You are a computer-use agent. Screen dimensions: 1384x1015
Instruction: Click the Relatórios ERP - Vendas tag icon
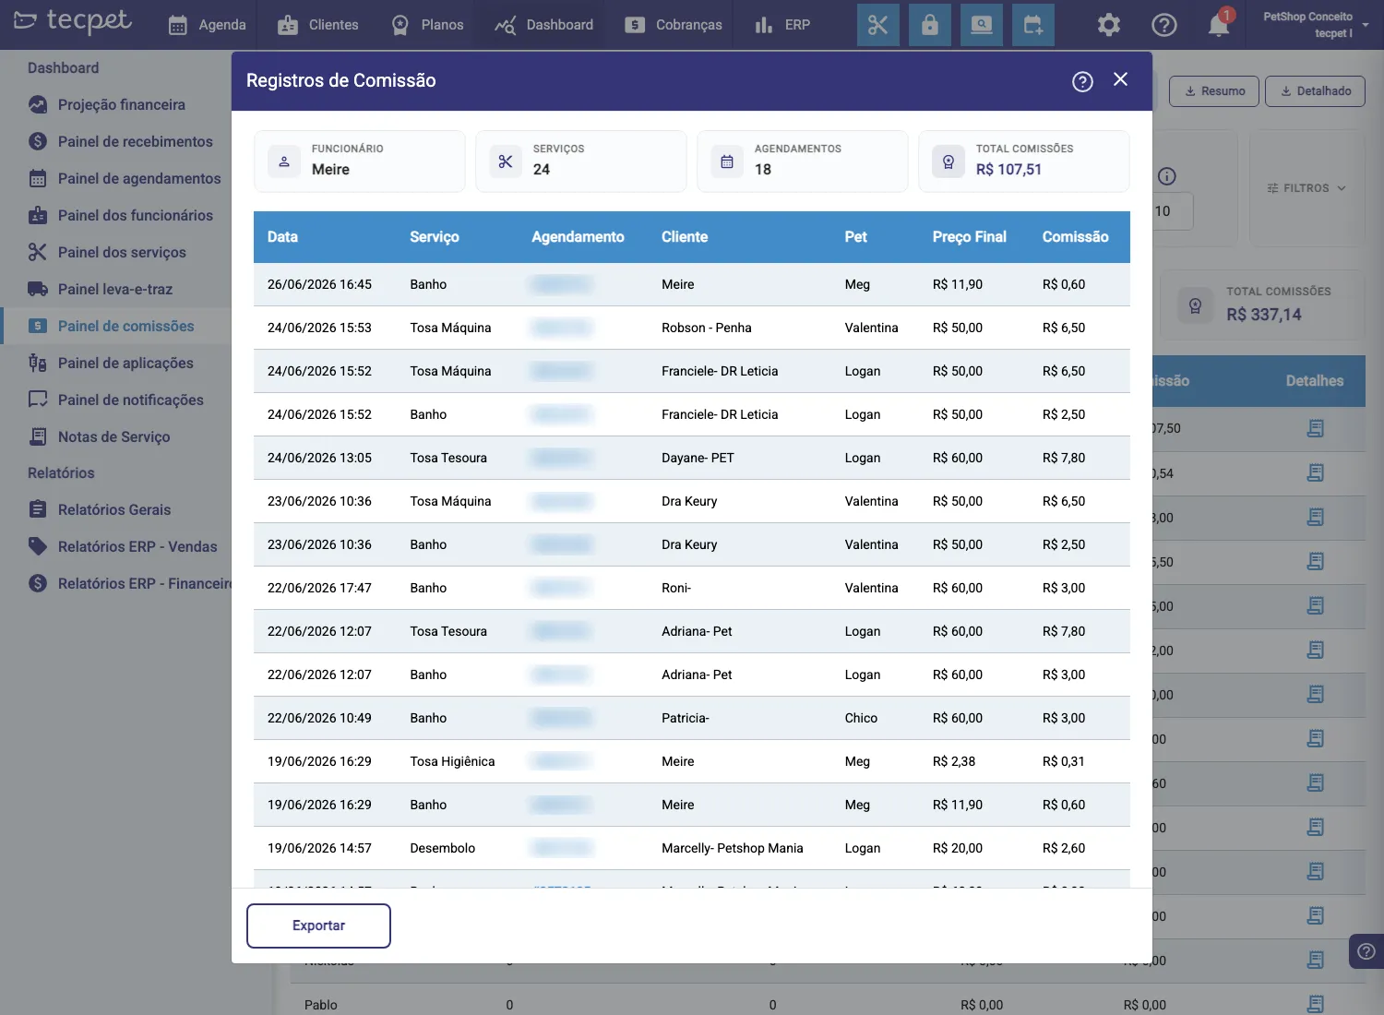click(x=38, y=546)
